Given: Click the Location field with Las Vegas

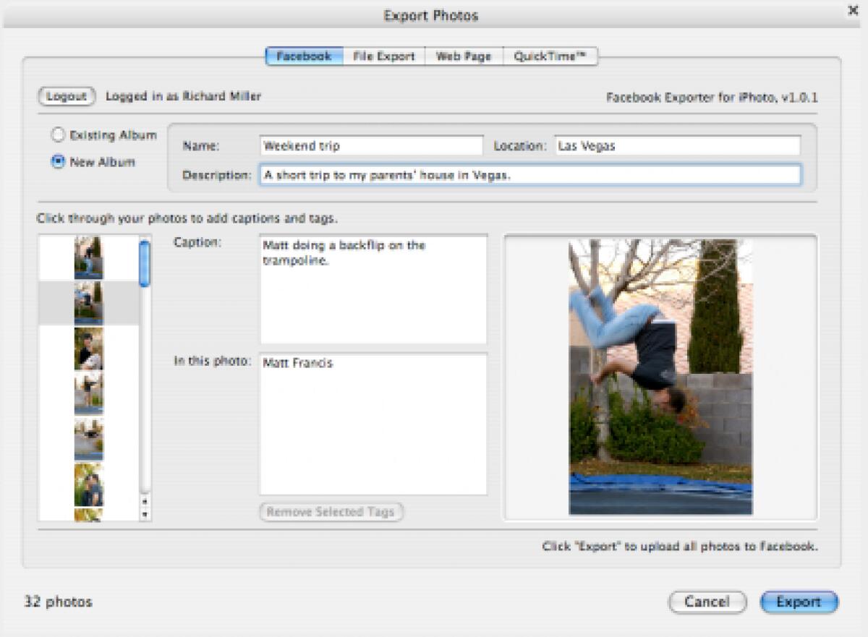Looking at the screenshot, I should point(678,146).
